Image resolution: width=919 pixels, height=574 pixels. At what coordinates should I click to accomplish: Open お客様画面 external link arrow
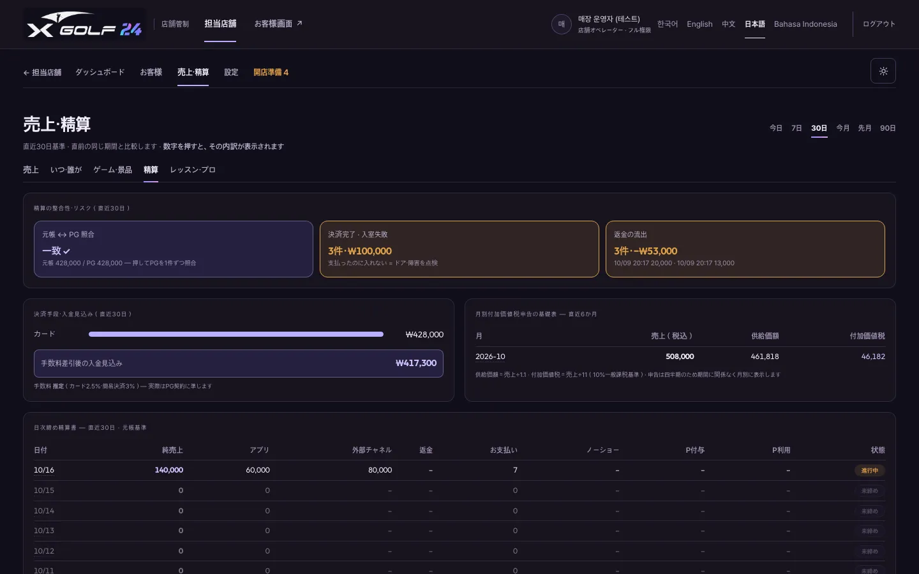pos(299,24)
